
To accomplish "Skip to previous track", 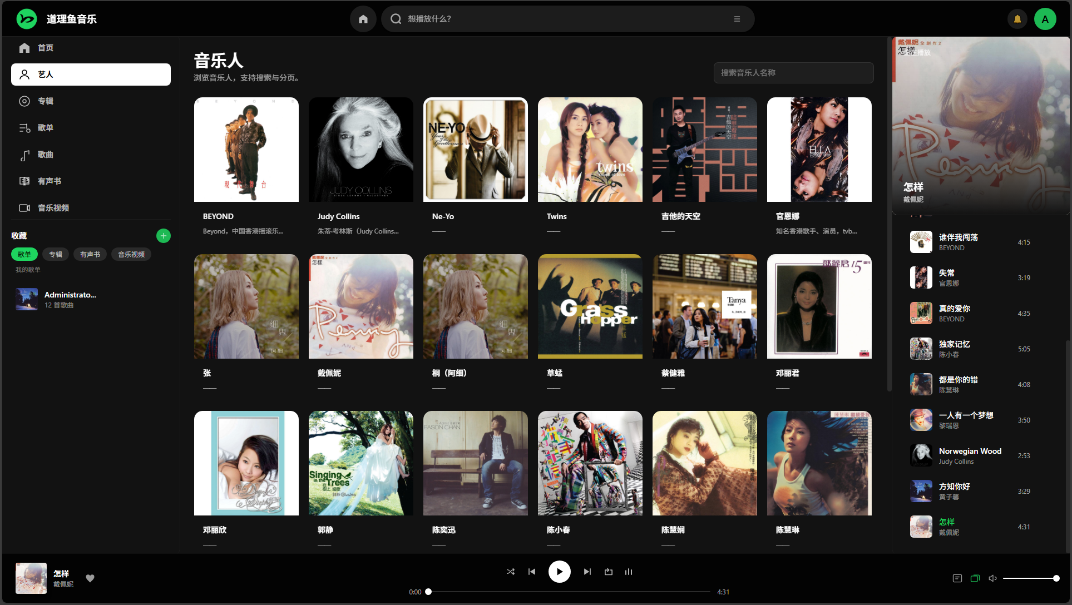I will coord(532,572).
